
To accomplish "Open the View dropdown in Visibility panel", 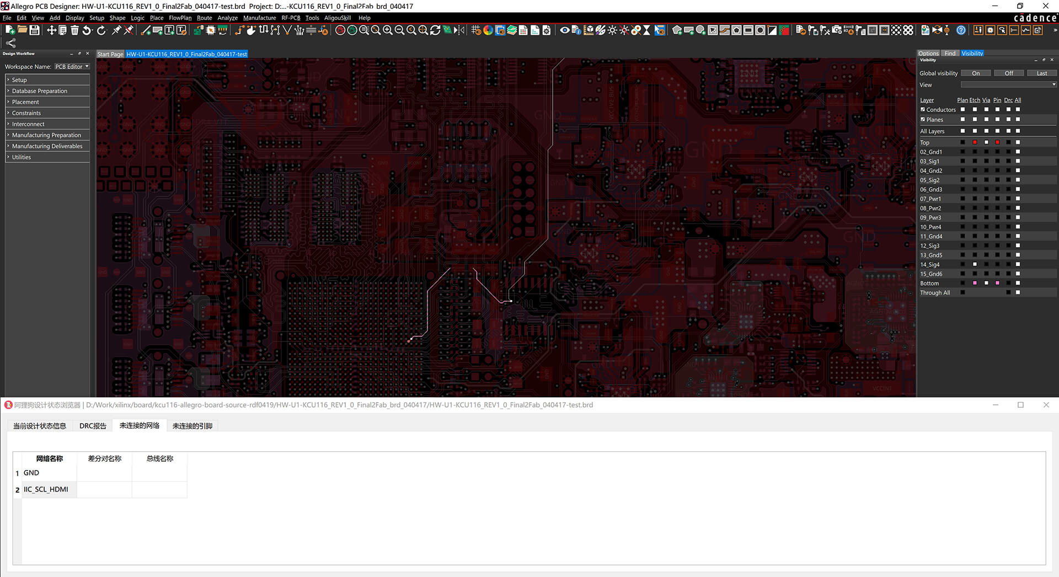I will (1008, 84).
